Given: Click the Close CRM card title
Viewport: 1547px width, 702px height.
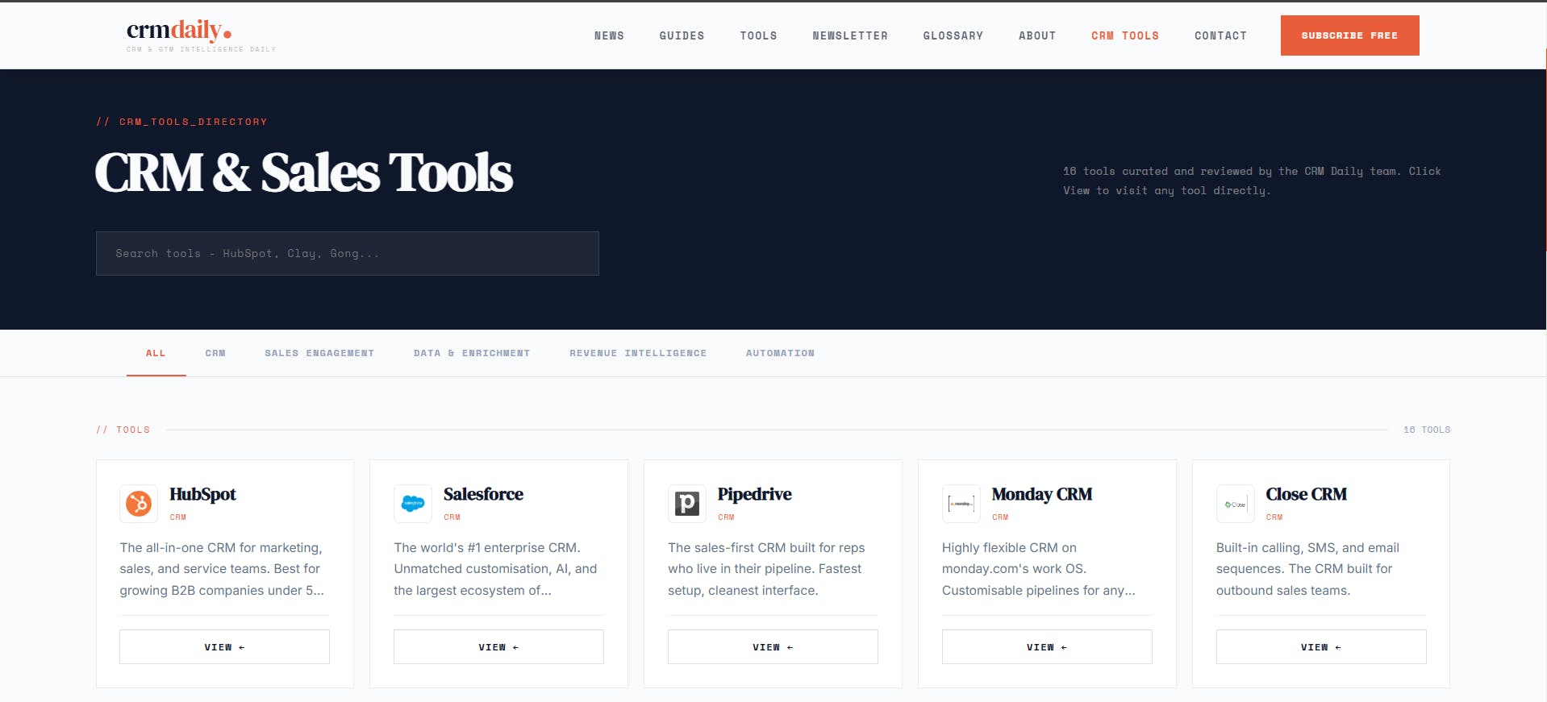Looking at the screenshot, I should coord(1306,494).
